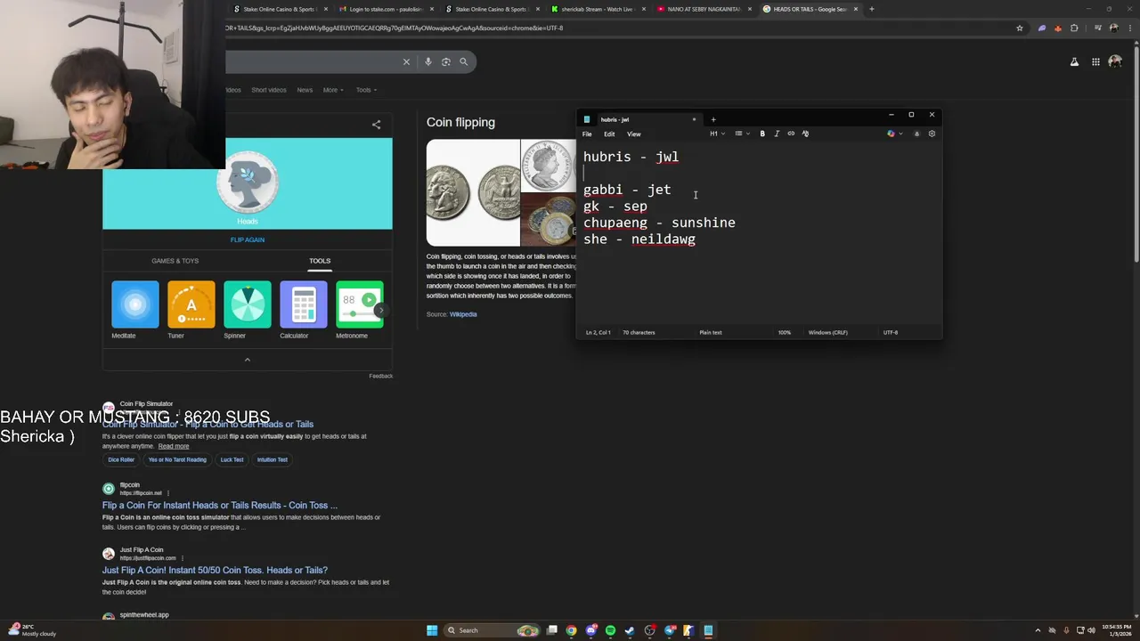Switch to News results
1140x641 pixels.
click(x=305, y=90)
